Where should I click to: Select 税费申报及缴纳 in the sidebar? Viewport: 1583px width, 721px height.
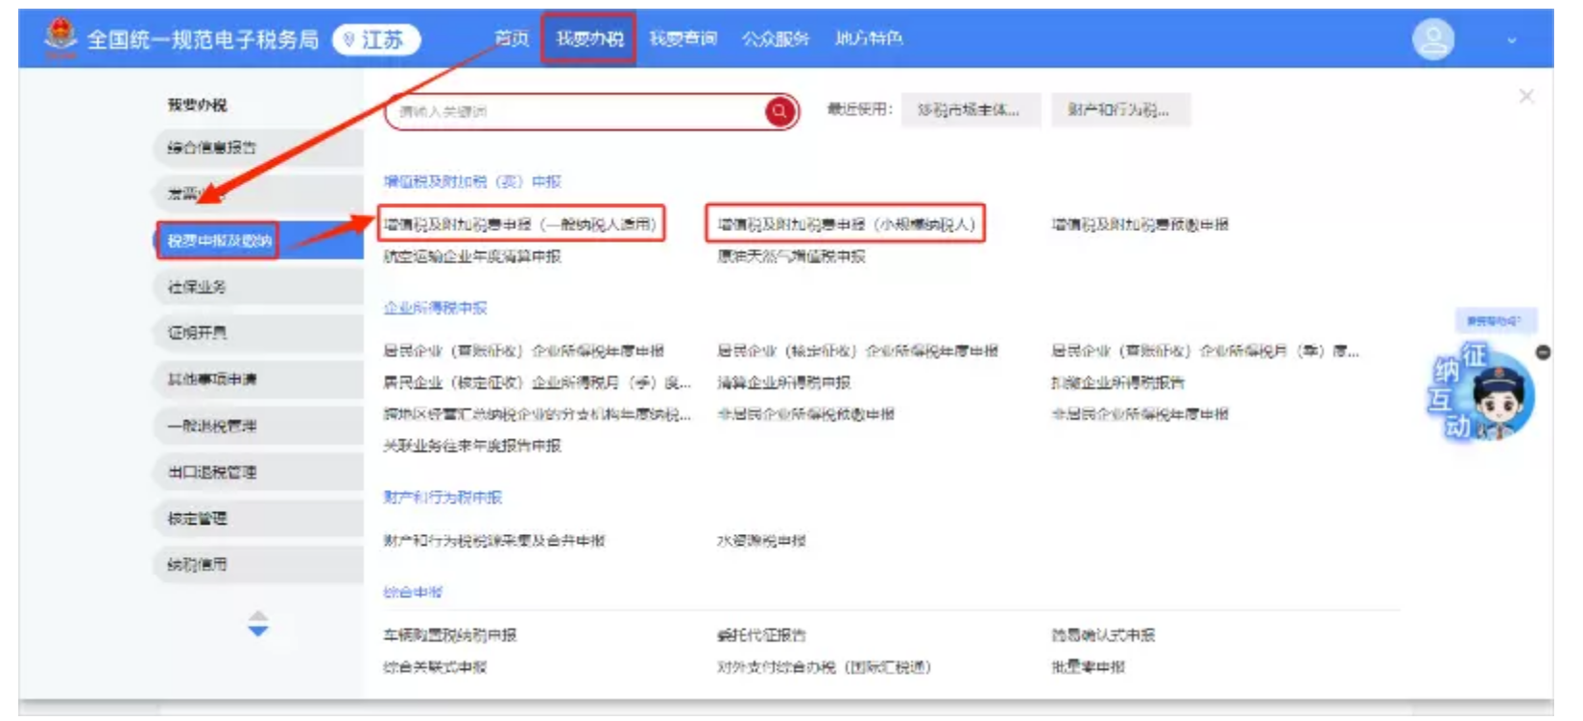(259, 240)
